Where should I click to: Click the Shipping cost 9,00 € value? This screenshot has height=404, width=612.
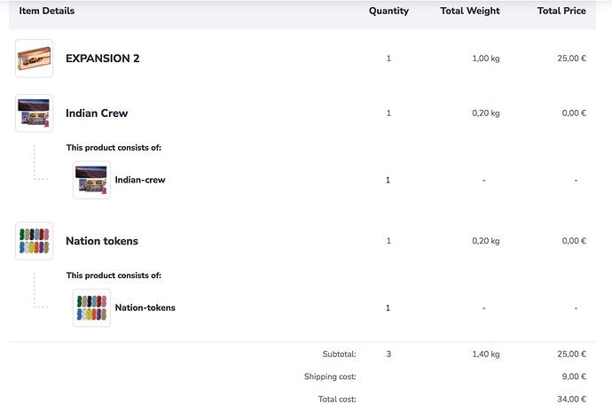tap(574, 377)
